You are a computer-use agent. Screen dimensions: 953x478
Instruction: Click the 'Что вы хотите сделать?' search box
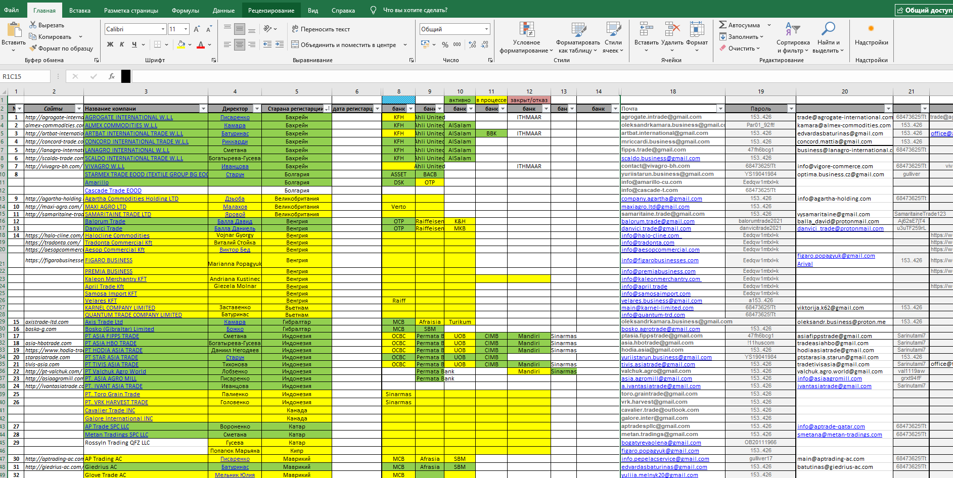pyautogui.click(x=415, y=10)
